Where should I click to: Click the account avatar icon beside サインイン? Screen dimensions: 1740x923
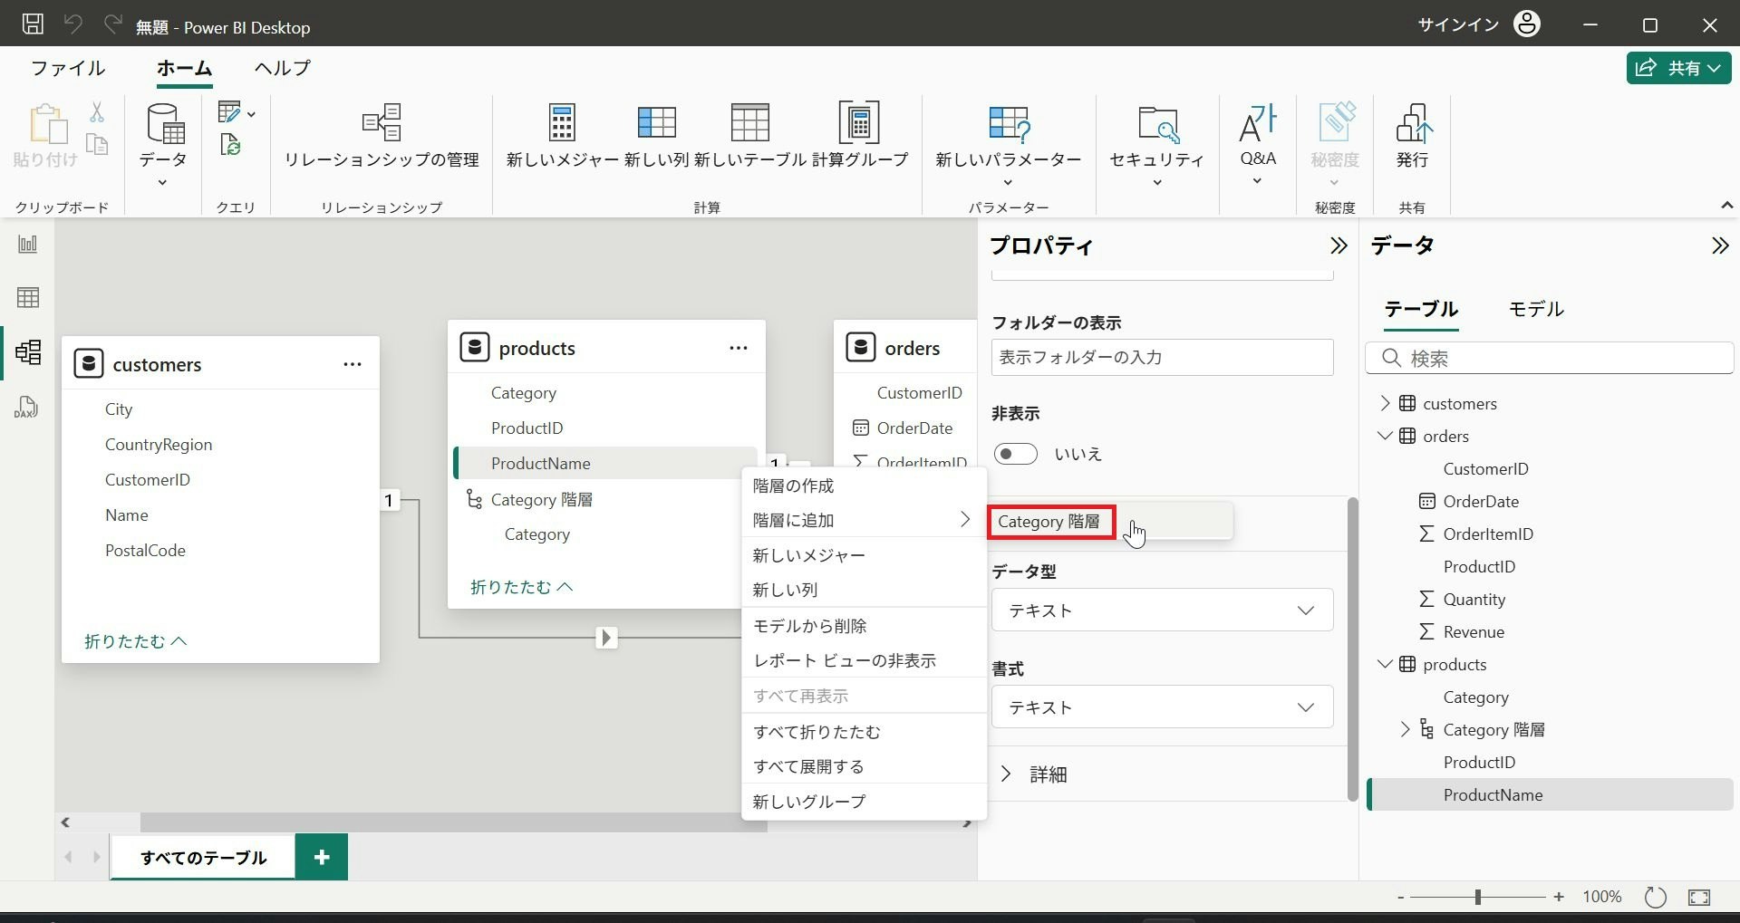click(x=1527, y=24)
